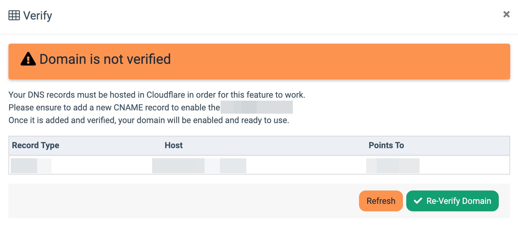Click the first blurred value under Host
Screen dimensions: 518x226
178,165
